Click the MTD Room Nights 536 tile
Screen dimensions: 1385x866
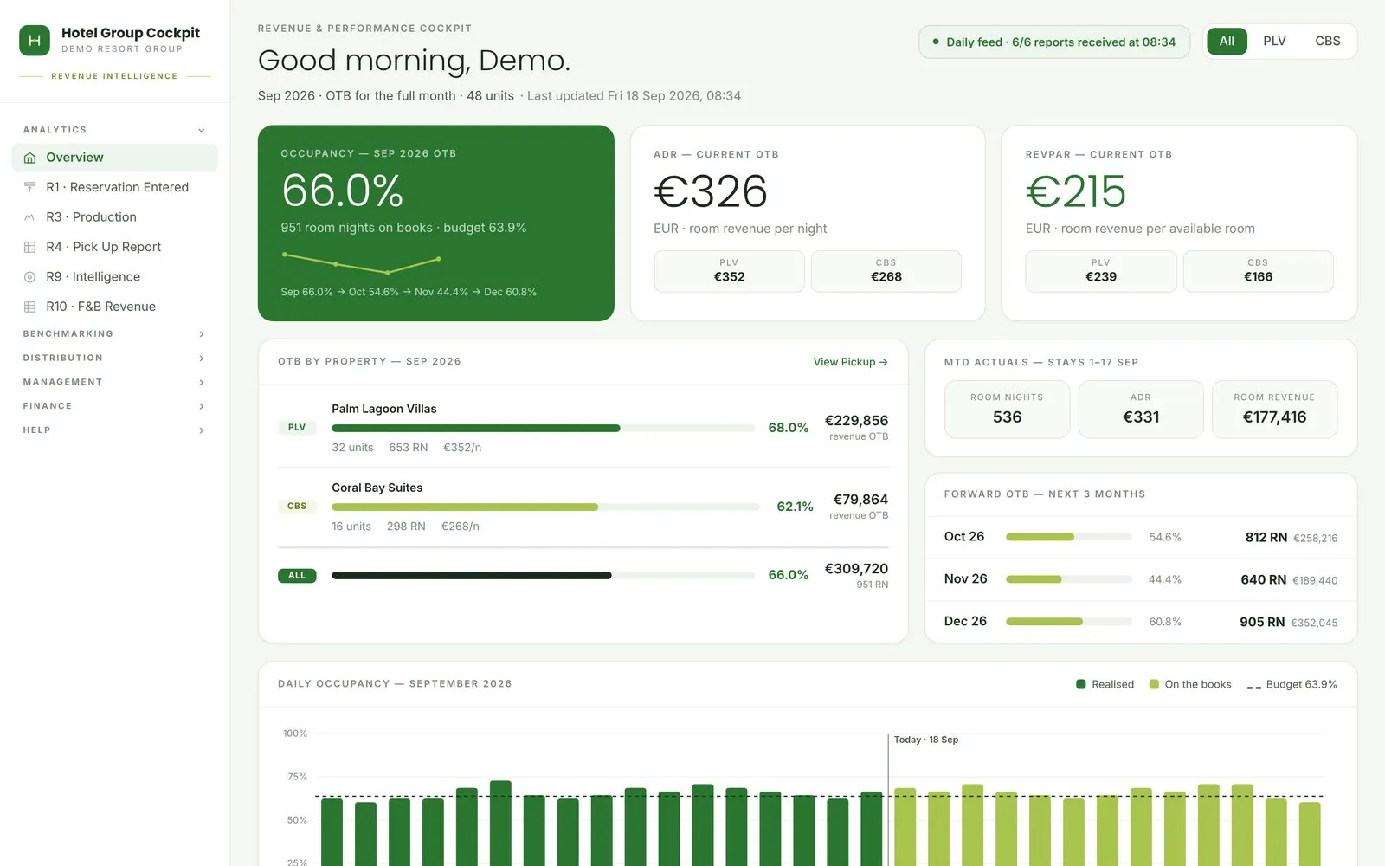[1007, 410]
